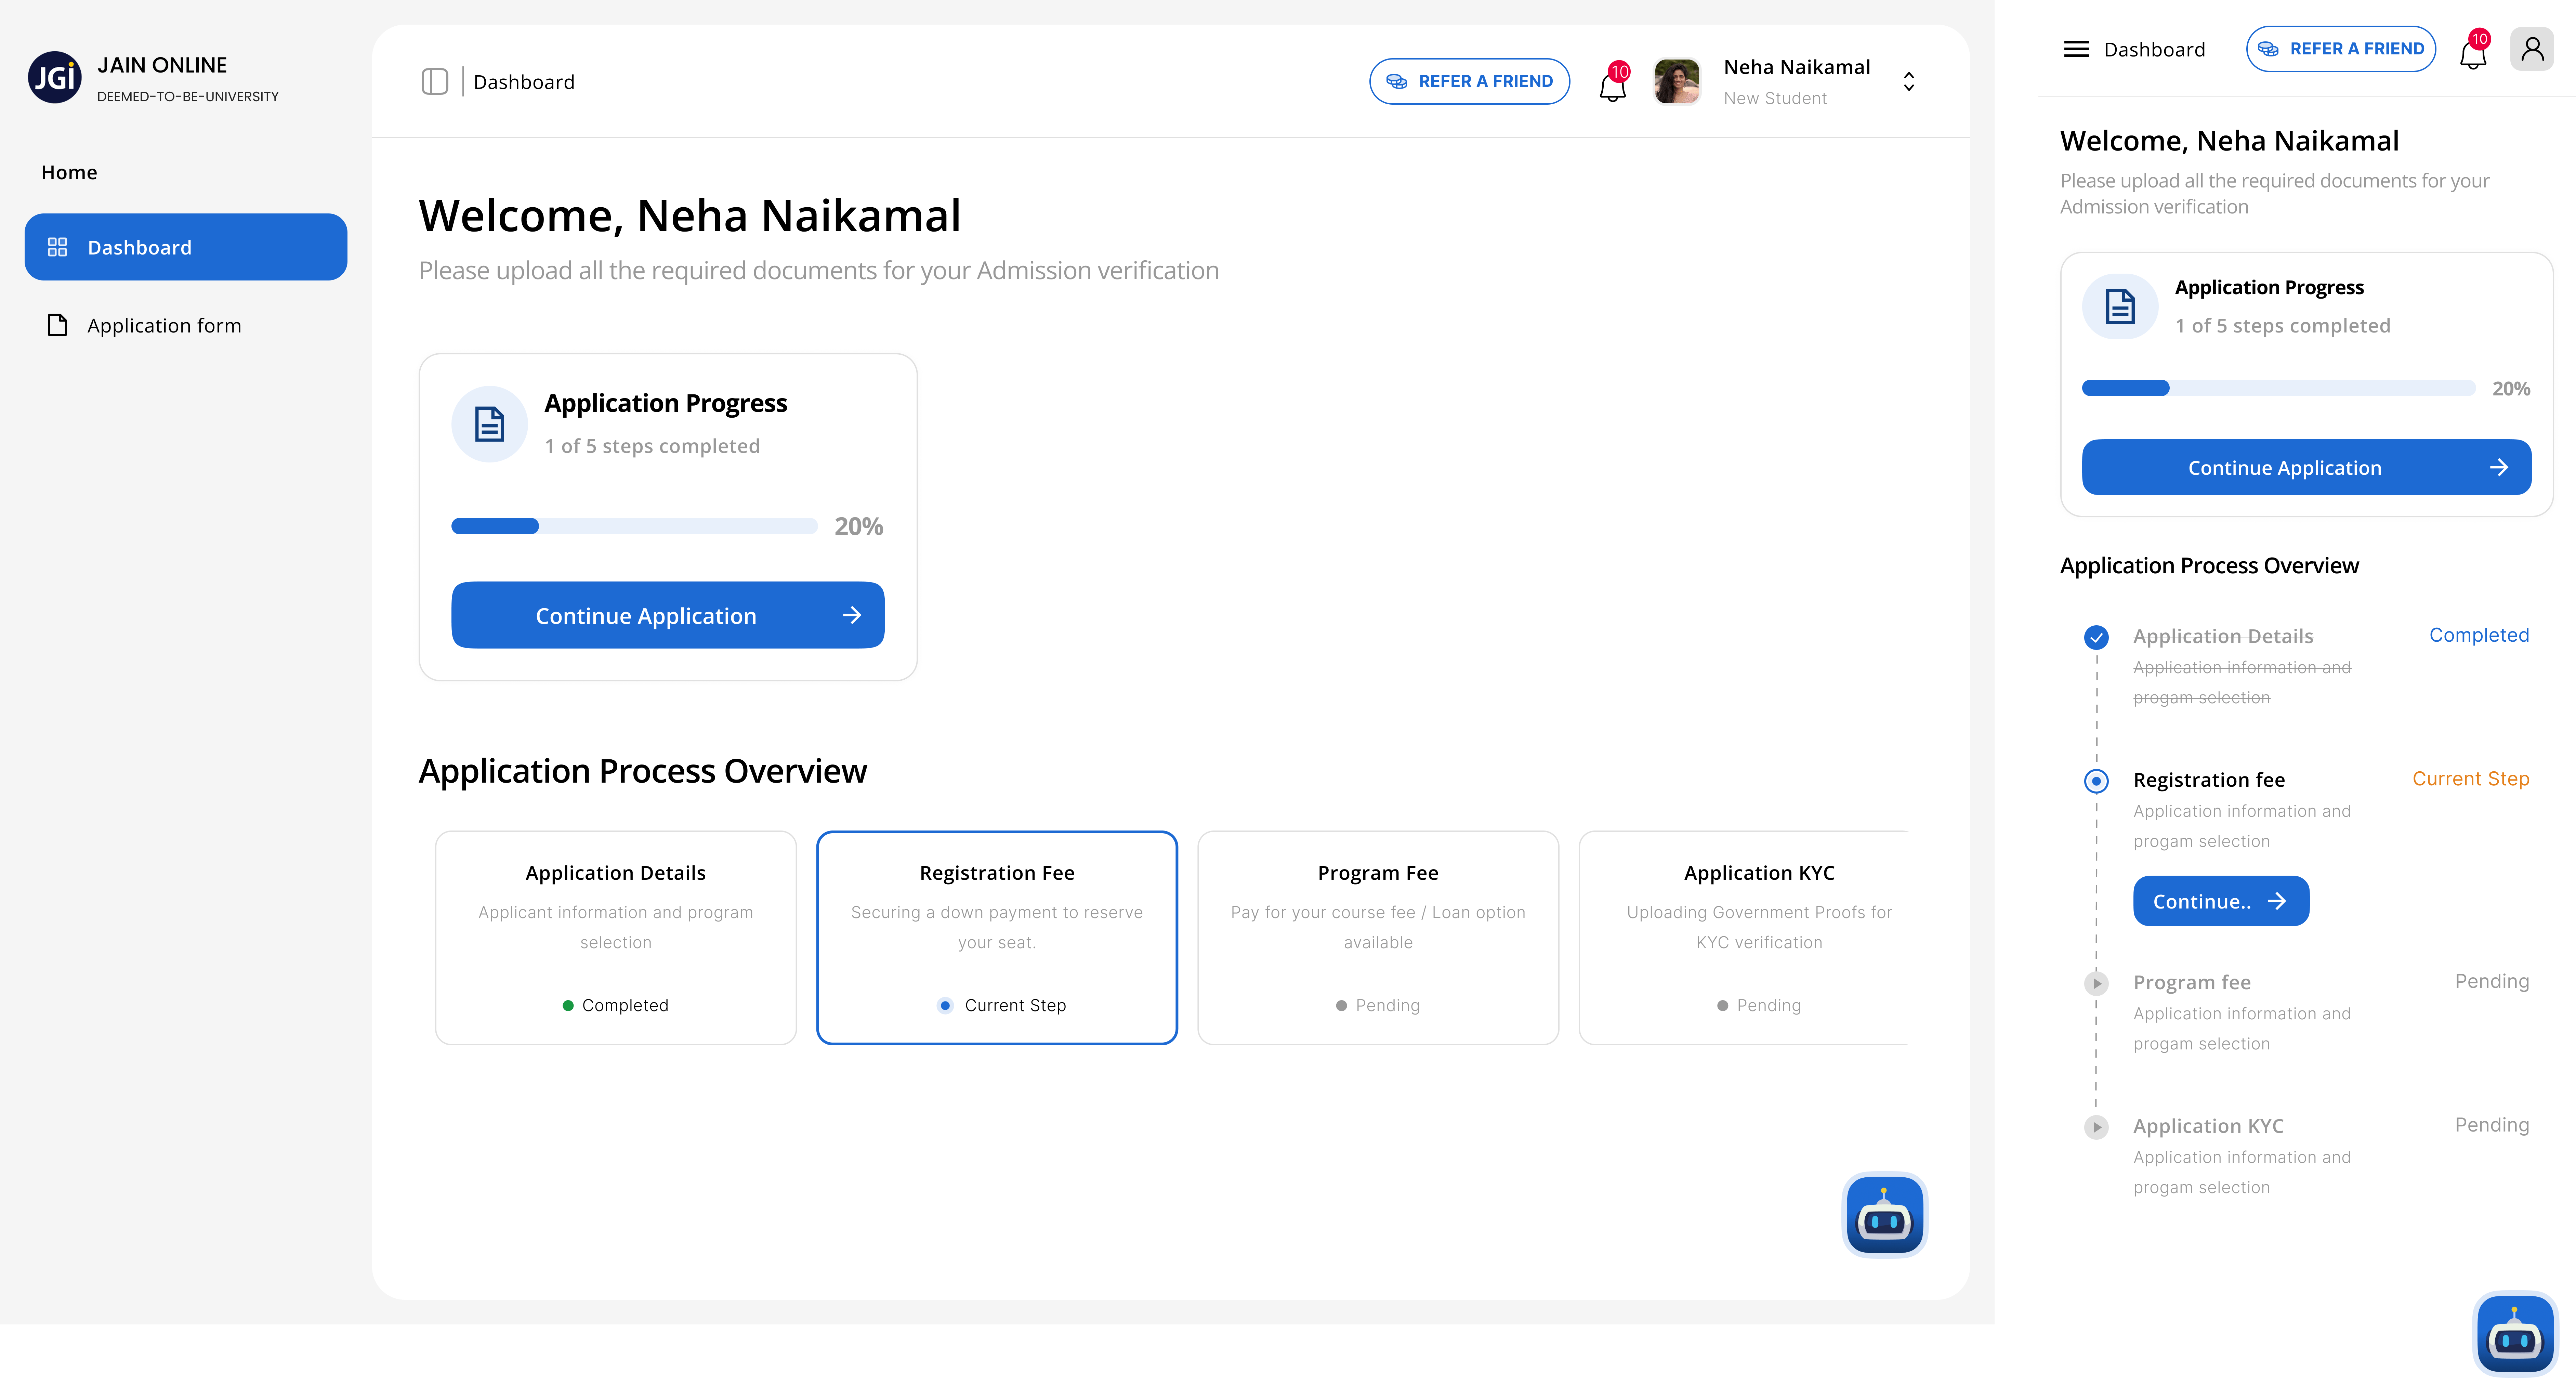Screen dimensions: 2576x1386
Task: Click the Dashboard grid icon in sidebar
Action: (58, 247)
